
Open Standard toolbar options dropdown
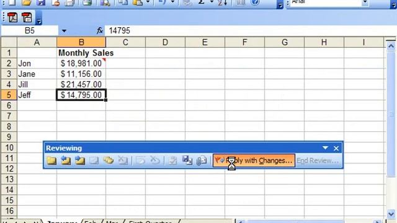coord(280,5)
